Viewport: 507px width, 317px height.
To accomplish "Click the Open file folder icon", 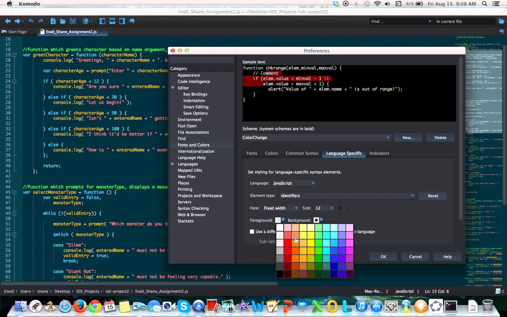I will click(x=63, y=21).
